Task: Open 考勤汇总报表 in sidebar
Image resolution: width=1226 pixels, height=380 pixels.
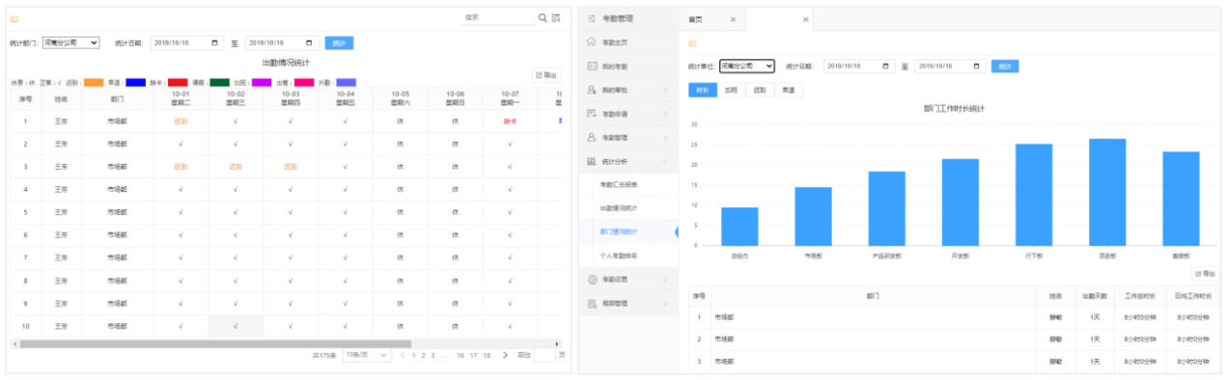Action: (x=619, y=184)
